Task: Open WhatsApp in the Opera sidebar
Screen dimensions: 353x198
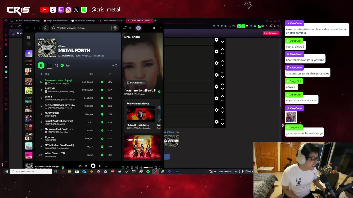Action: [x=6, y=72]
